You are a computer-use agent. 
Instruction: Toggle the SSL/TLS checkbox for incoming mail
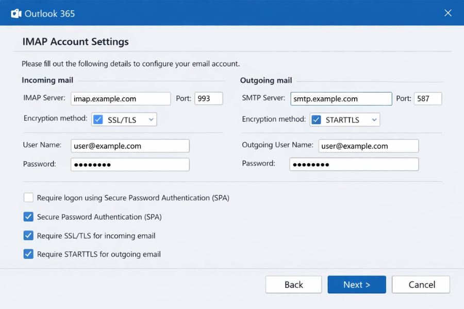[x=97, y=119]
